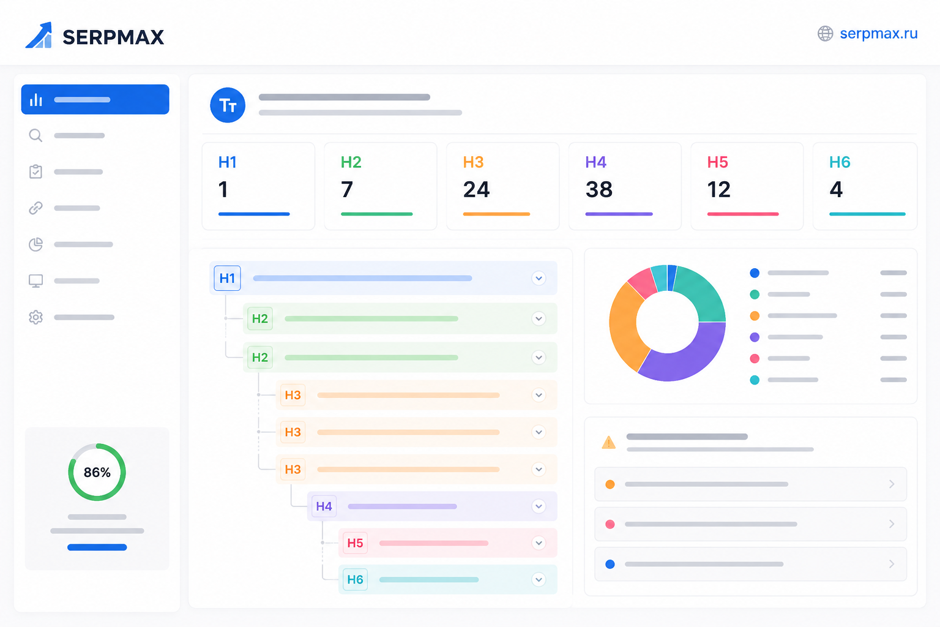940x627 pixels.
Task: Click the blue Tт typography icon
Action: click(228, 105)
